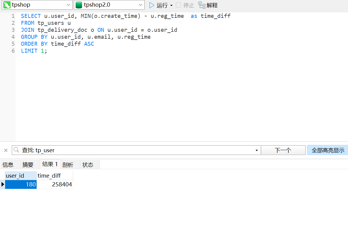Screen dimensions: 348x230
Task: Expand the run button dropdown arrow
Action: click(171, 5)
